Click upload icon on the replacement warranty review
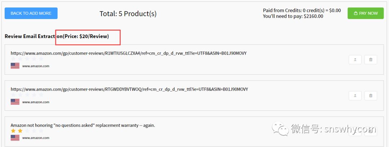The width and height of the screenshot is (389, 147). coord(355,132)
